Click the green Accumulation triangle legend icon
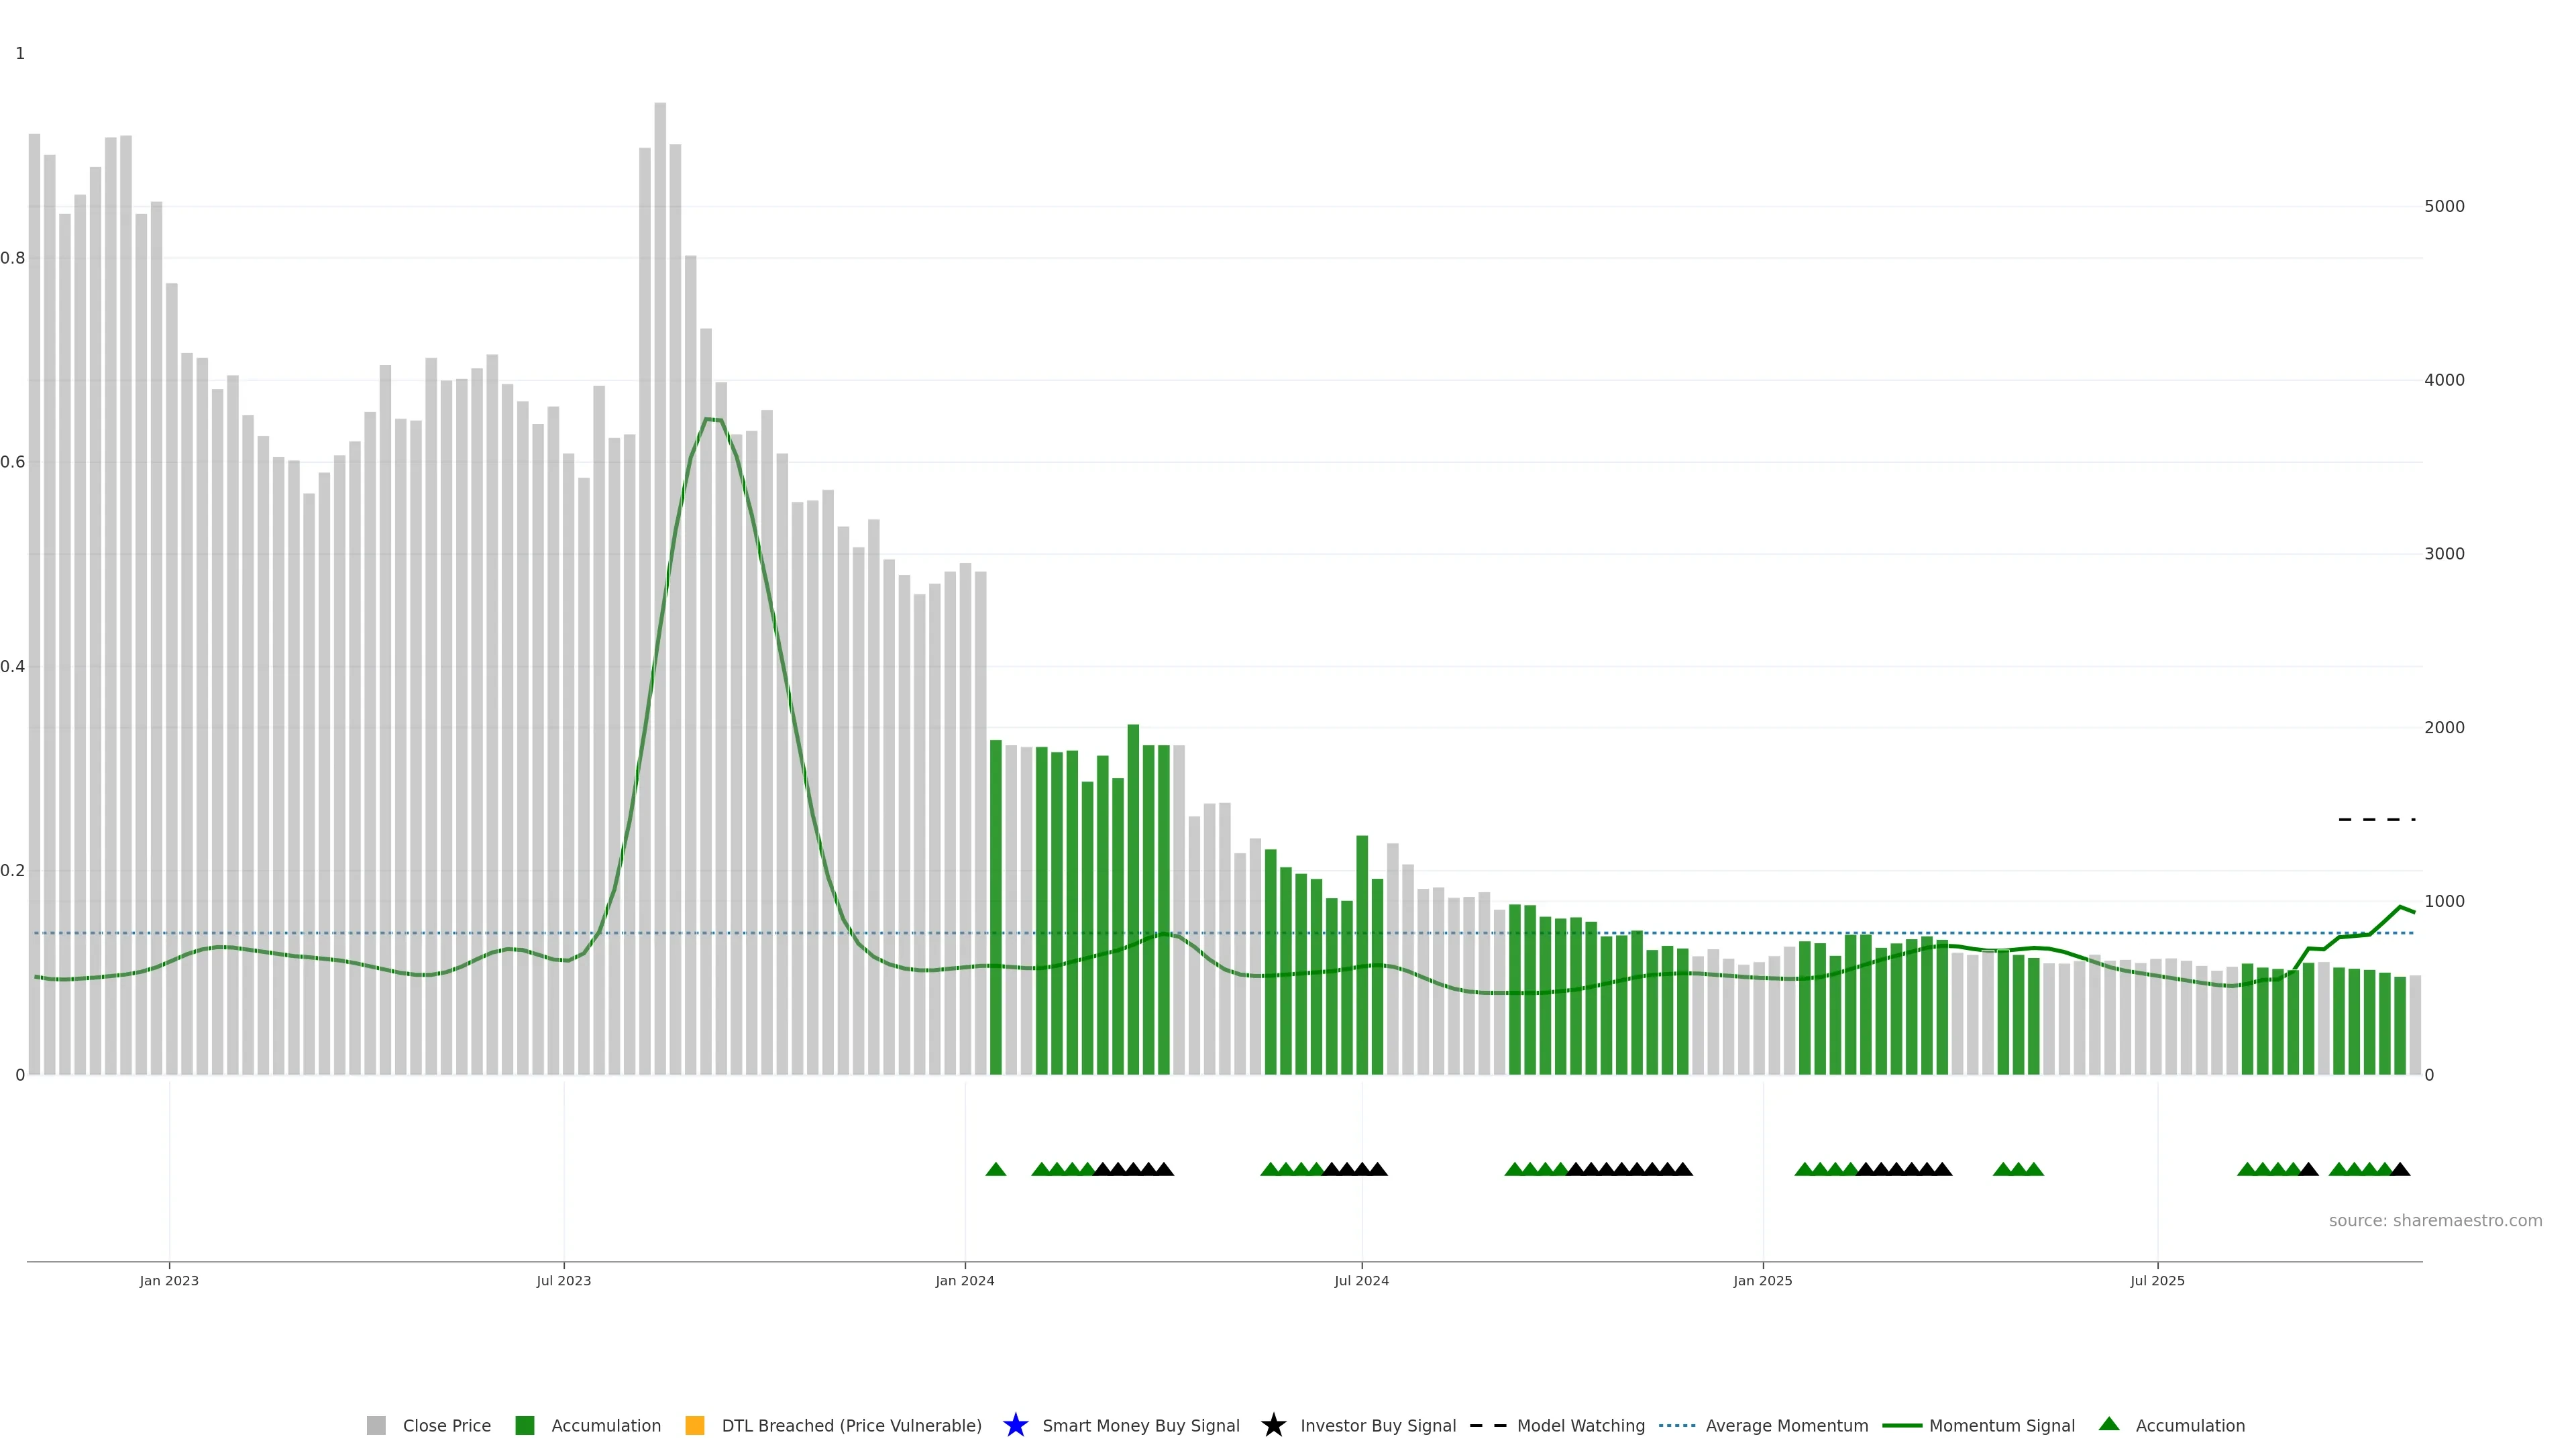Image resolution: width=2576 pixels, height=1449 pixels. (2109, 1424)
